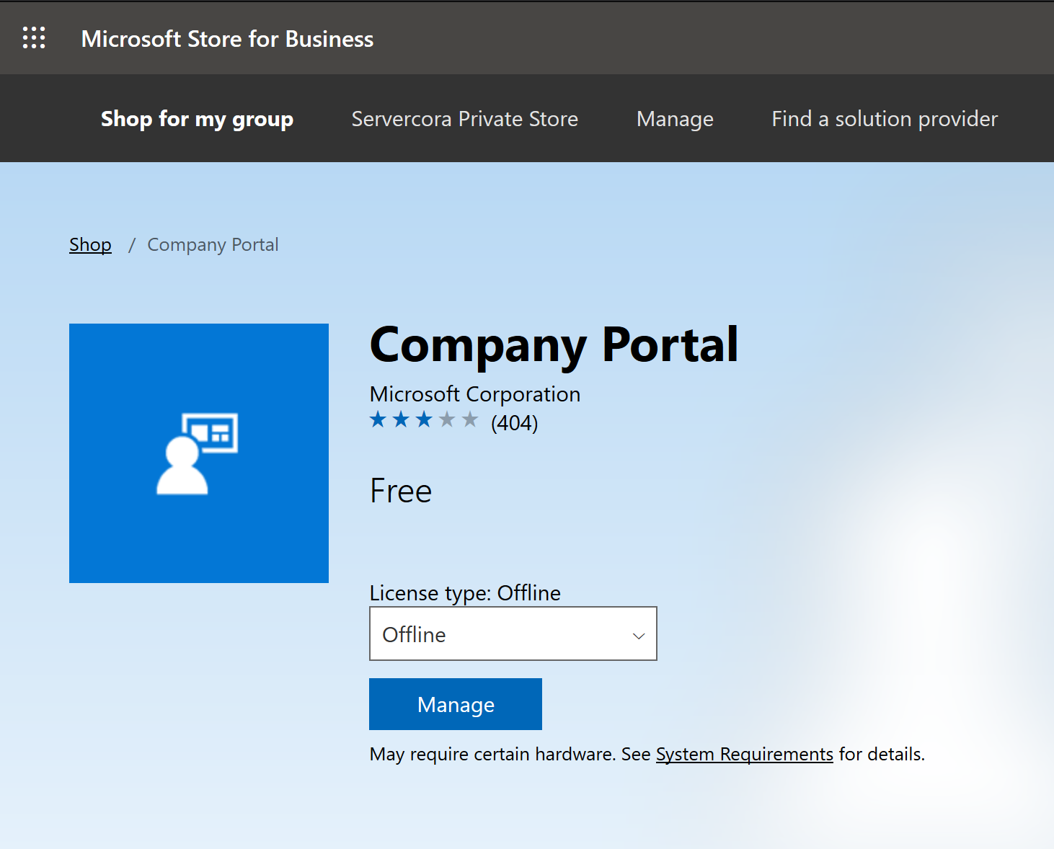Click the star rating for Company Portal
This screenshot has width=1054, height=849.
pyautogui.click(x=424, y=419)
